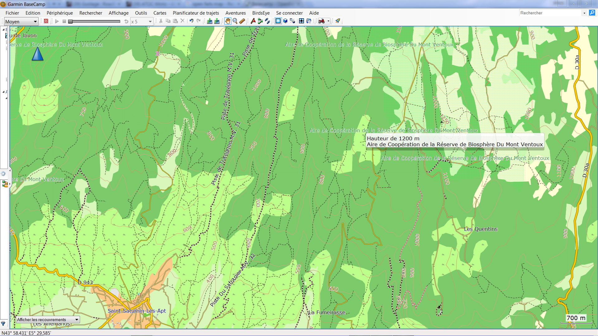Click the playback position slider handle

coord(71,21)
